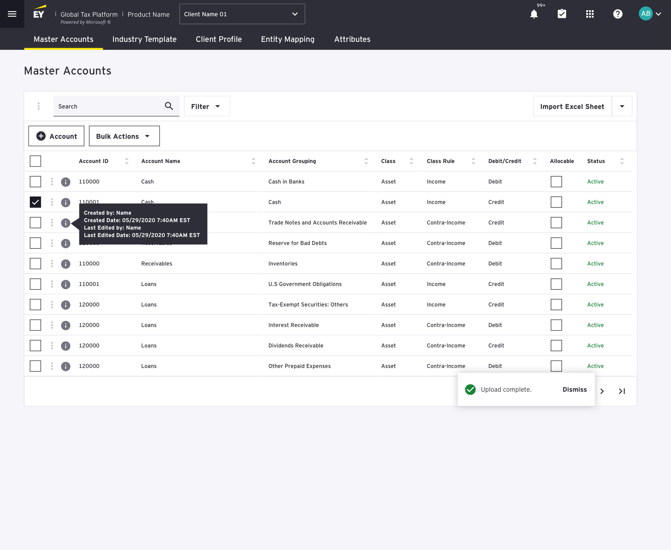
Task: Open the apps grid launcher
Action: pyautogui.click(x=590, y=14)
